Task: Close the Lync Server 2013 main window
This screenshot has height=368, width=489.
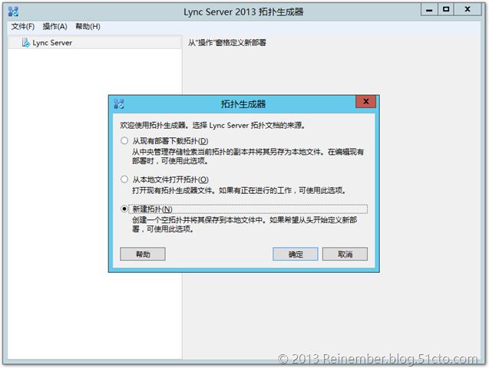Action: (468, 9)
